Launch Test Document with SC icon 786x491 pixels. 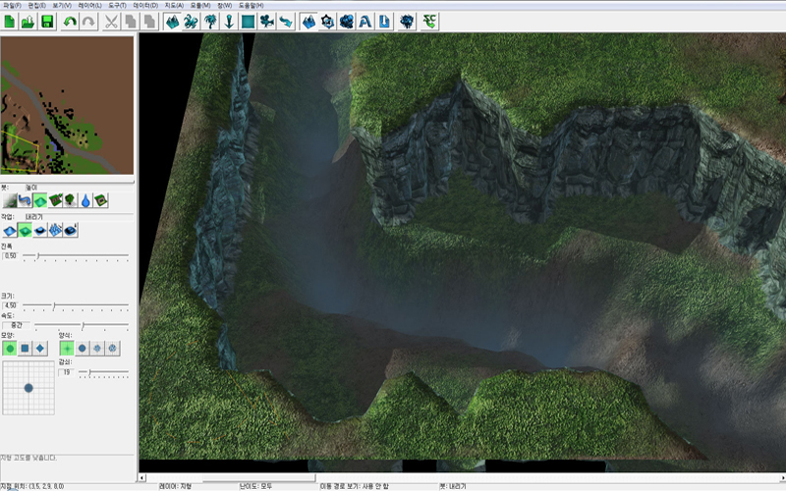429,22
